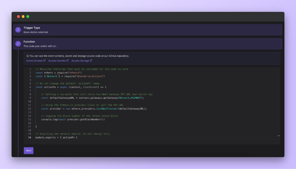Click line number 9 in editor gutter
The width and height of the screenshot is (296, 169).
(30, 98)
